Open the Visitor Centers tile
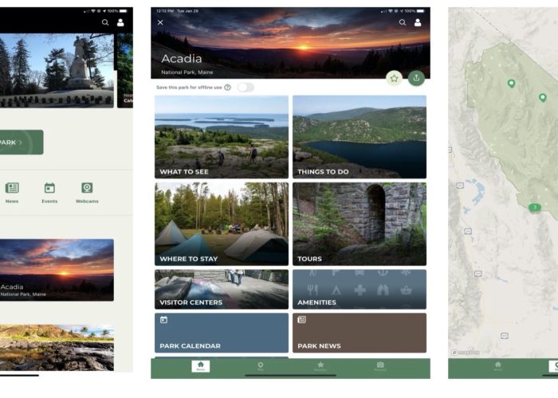 pyautogui.click(x=222, y=289)
